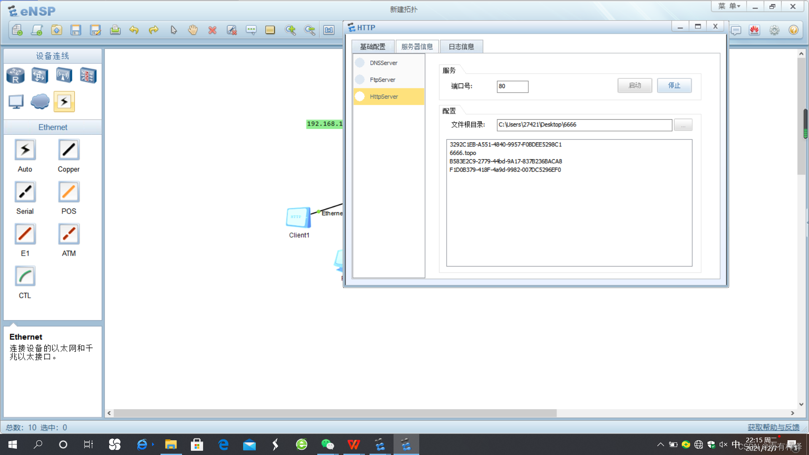The width and height of the screenshot is (809, 455).
Task: Select the hand drag tool in toolbar
Action: (x=193, y=30)
